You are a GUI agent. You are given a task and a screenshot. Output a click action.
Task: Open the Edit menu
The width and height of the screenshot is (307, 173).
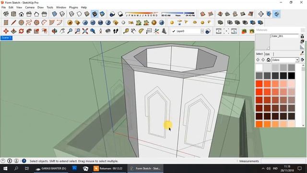[11, 7]
